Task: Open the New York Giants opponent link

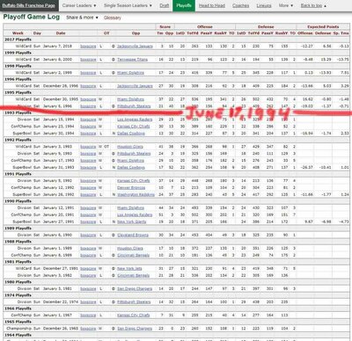Action: (131, 221)
